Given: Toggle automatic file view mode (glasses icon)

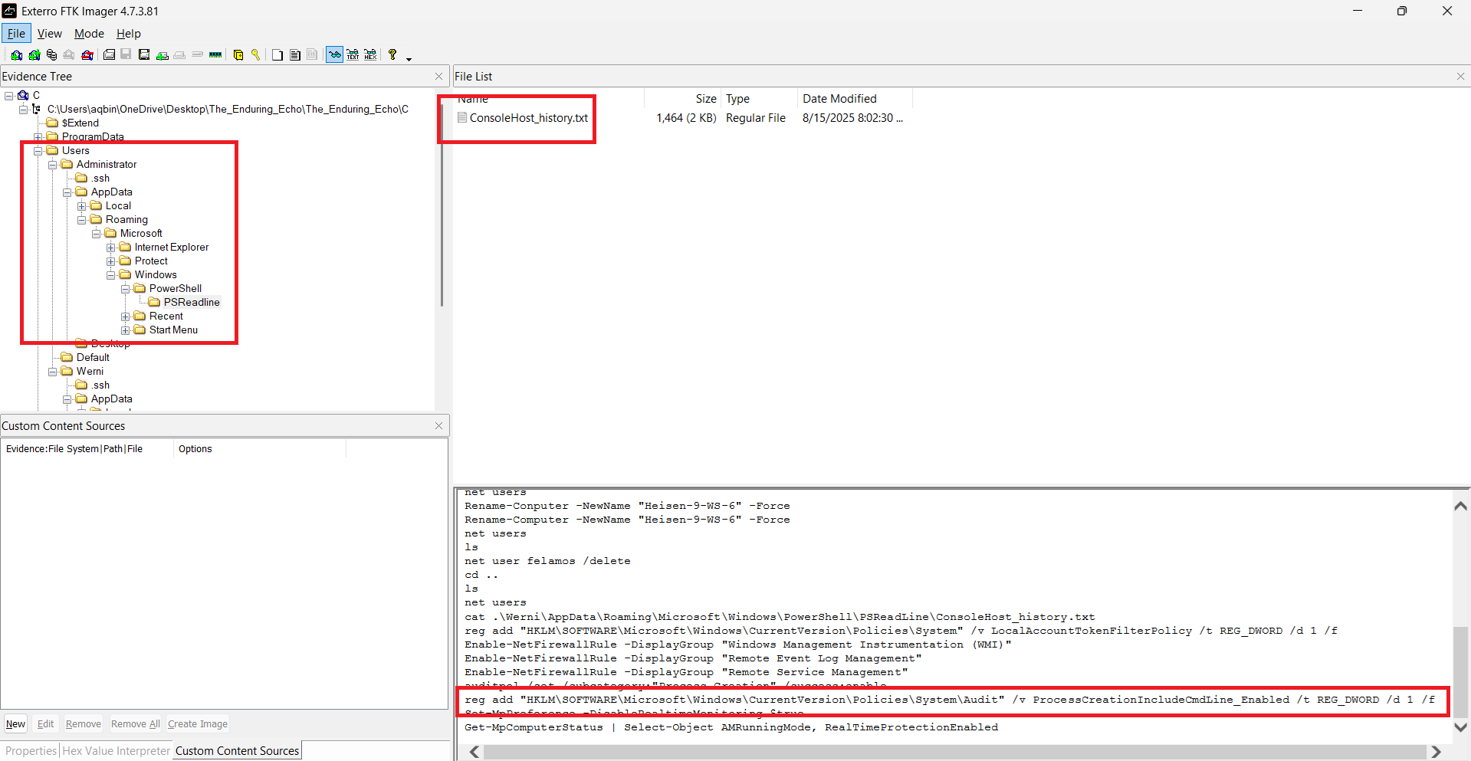Looking at the screenshot, I should tap(334, 55).
